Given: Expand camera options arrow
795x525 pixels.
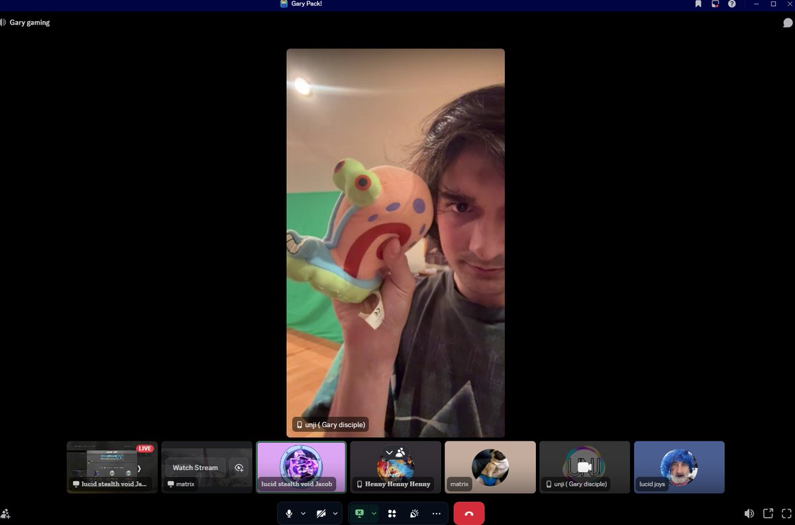Looking at the screenshot, I should click(335, 513).
